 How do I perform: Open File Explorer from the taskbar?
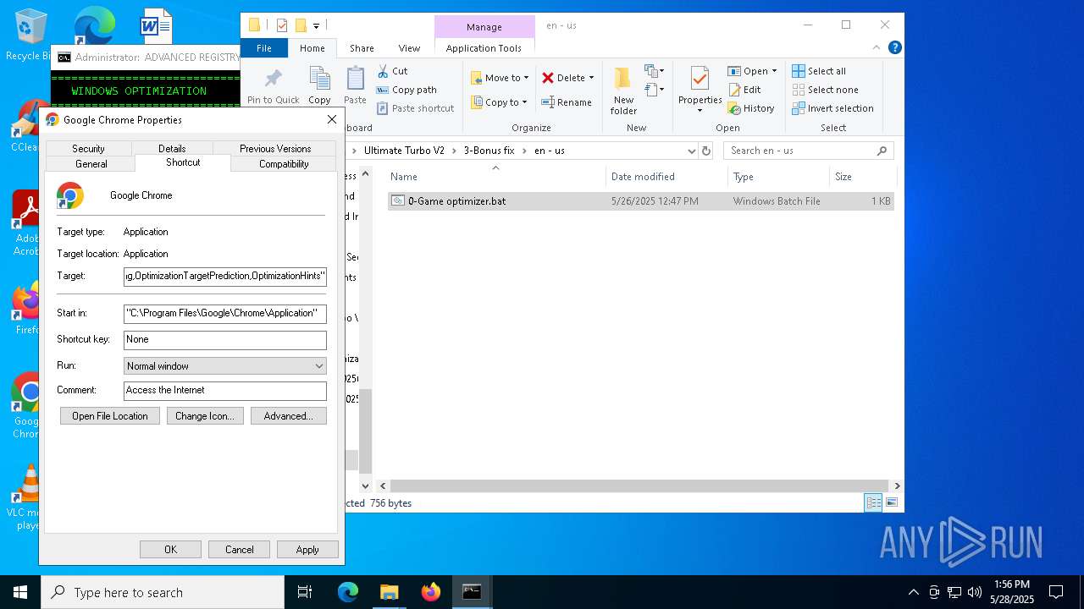(x=389, y=592)
